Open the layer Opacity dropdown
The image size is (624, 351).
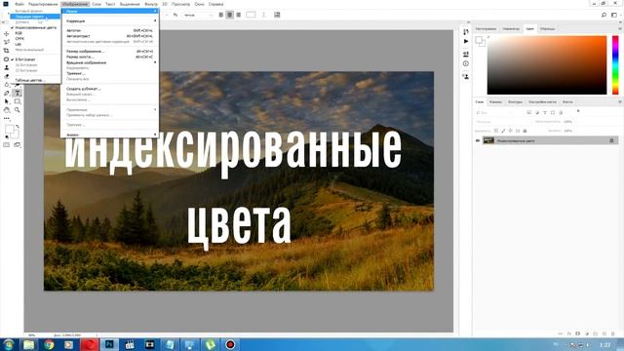(x=567, y=121)
